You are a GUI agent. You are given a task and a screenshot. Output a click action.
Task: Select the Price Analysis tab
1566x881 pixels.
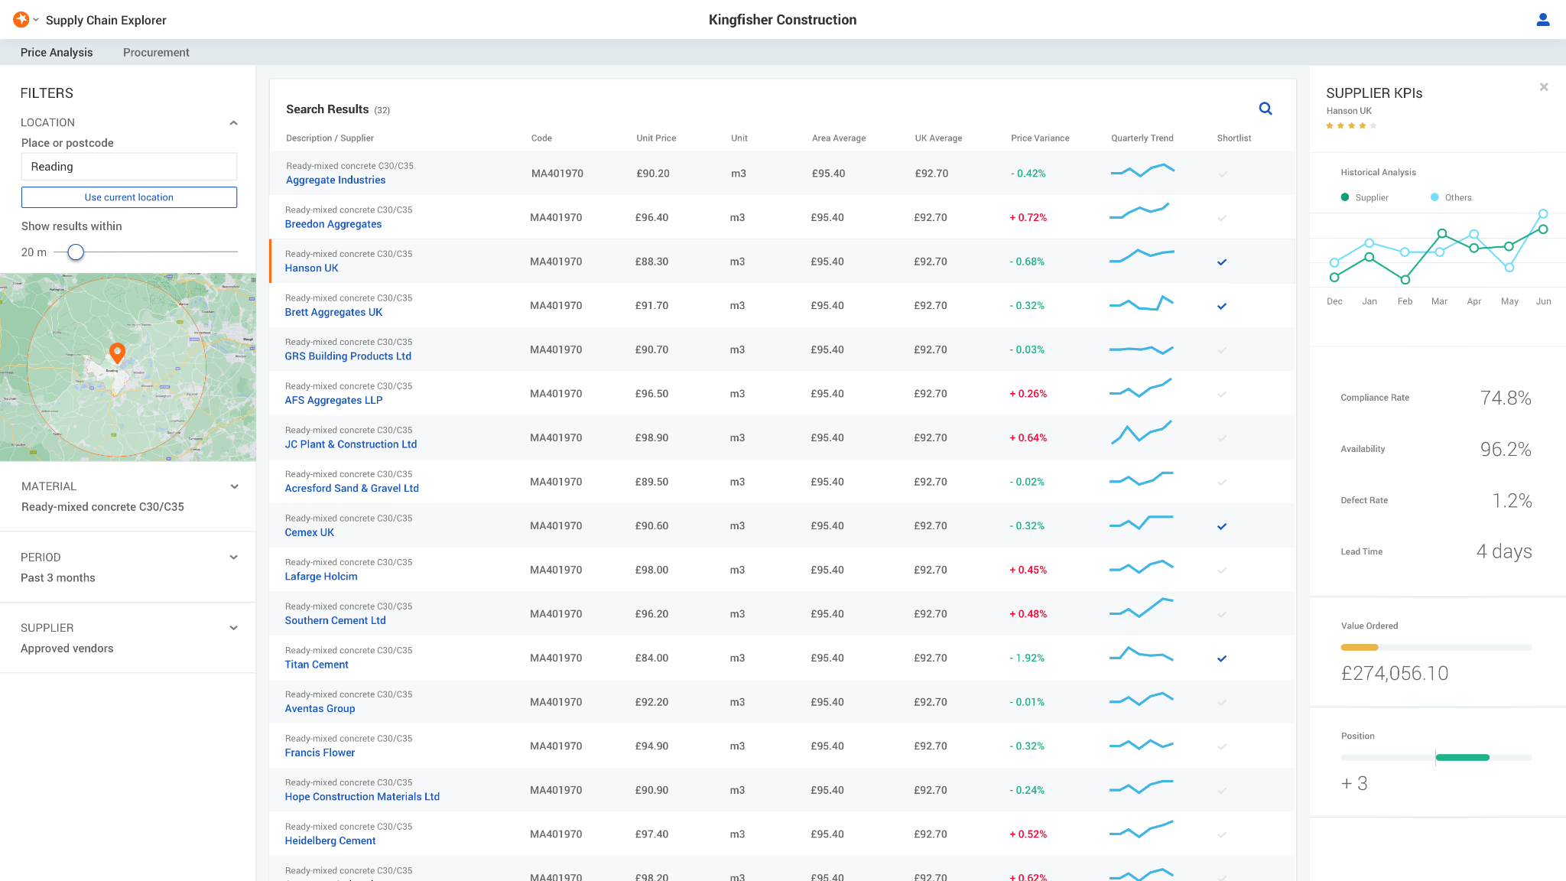(x=57, y=52)
